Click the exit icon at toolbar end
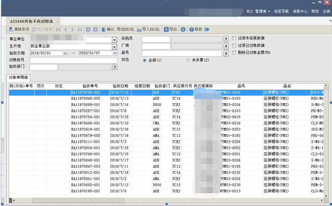Screen dimensions: 332x206 (x=207, y=29)
